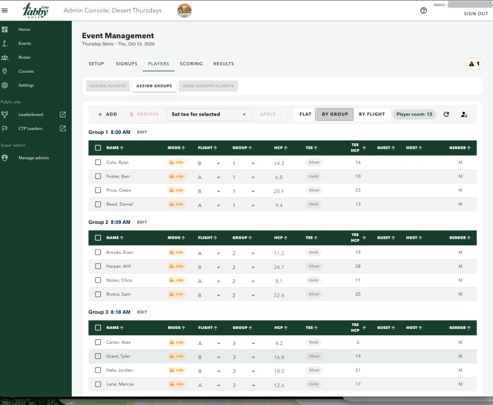The width and height of the screenshot is (493, 405).
Task: Select Foster, Ben's checkbox
Action: [98, 176]
